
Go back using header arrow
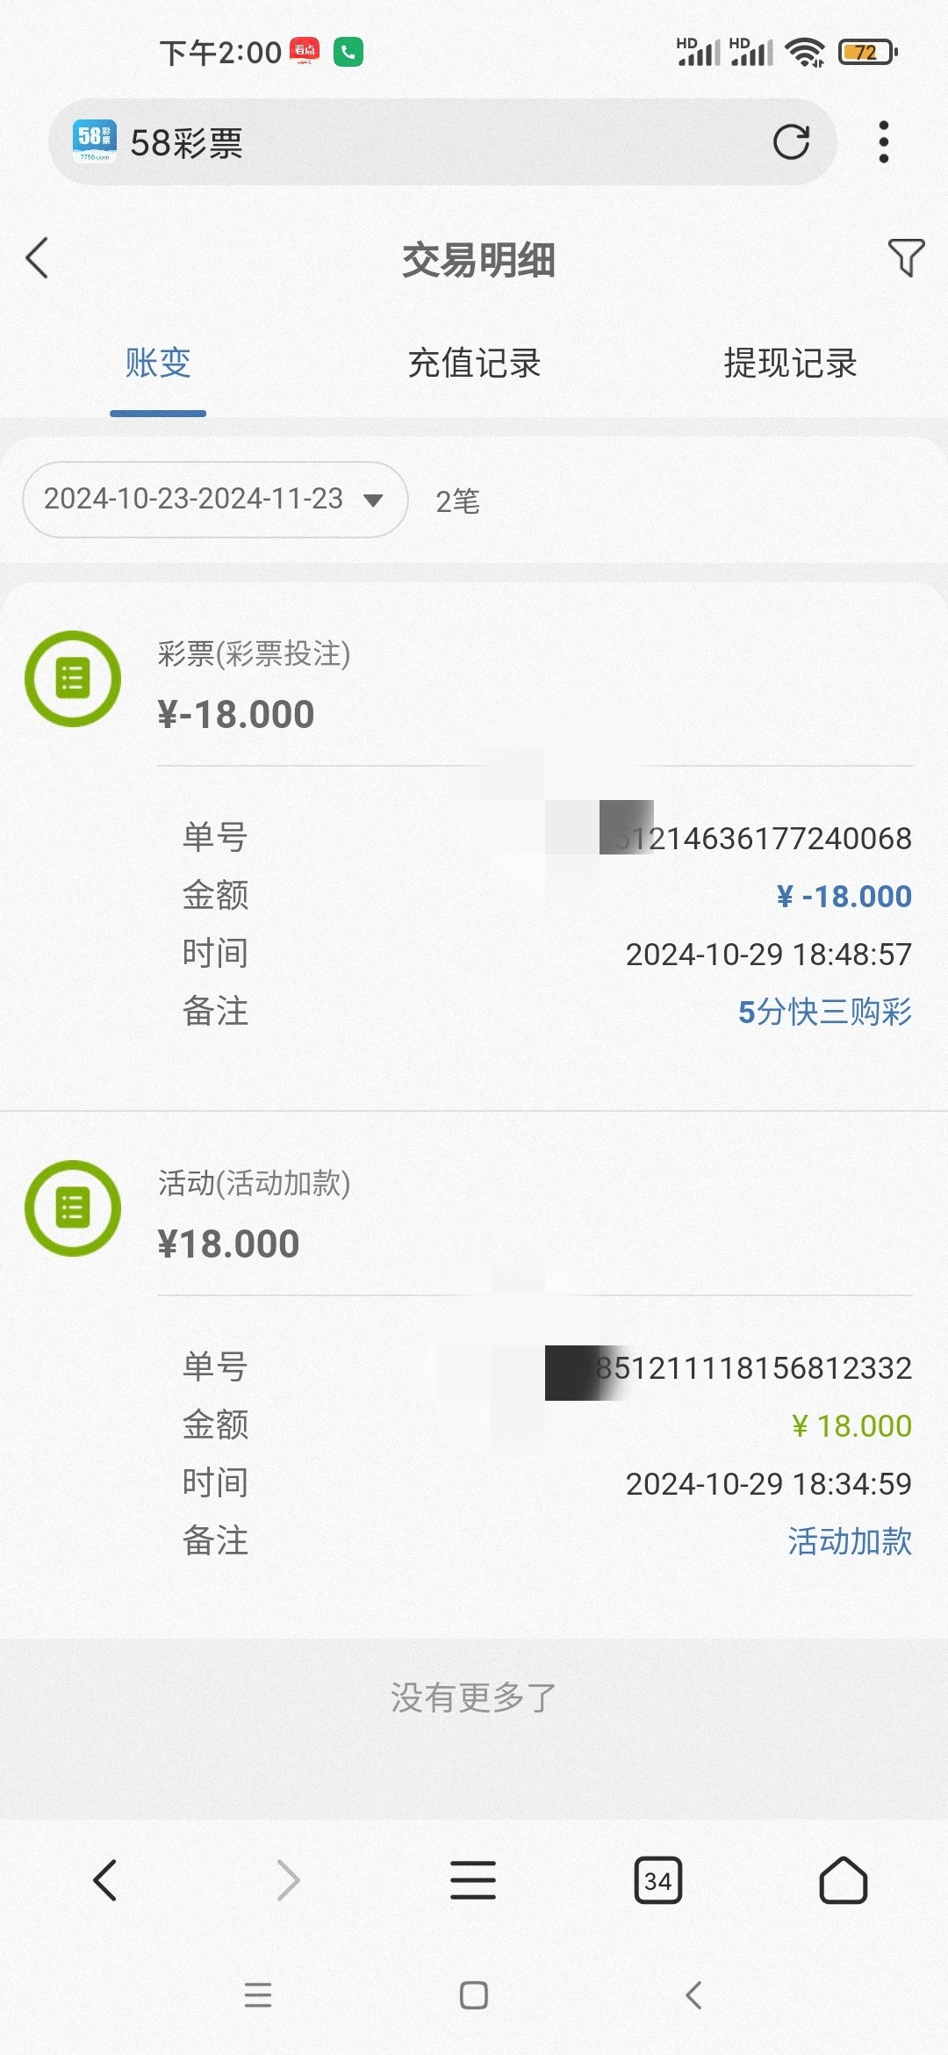click(37, 258)
